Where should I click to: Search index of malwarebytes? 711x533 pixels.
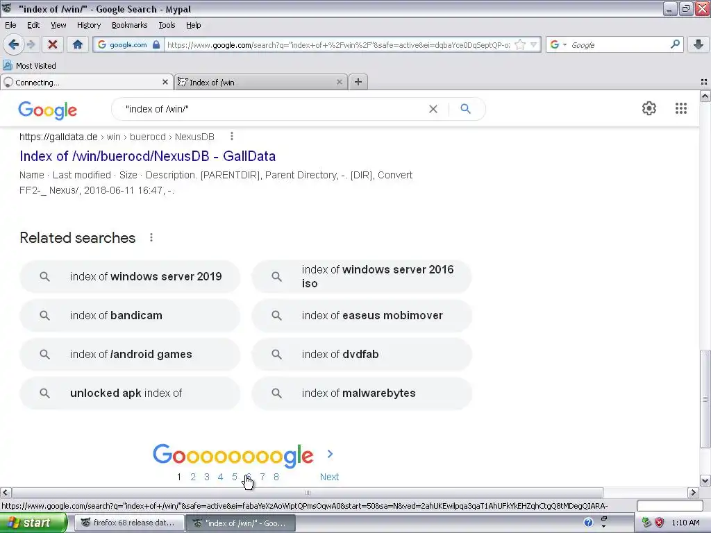362,394
